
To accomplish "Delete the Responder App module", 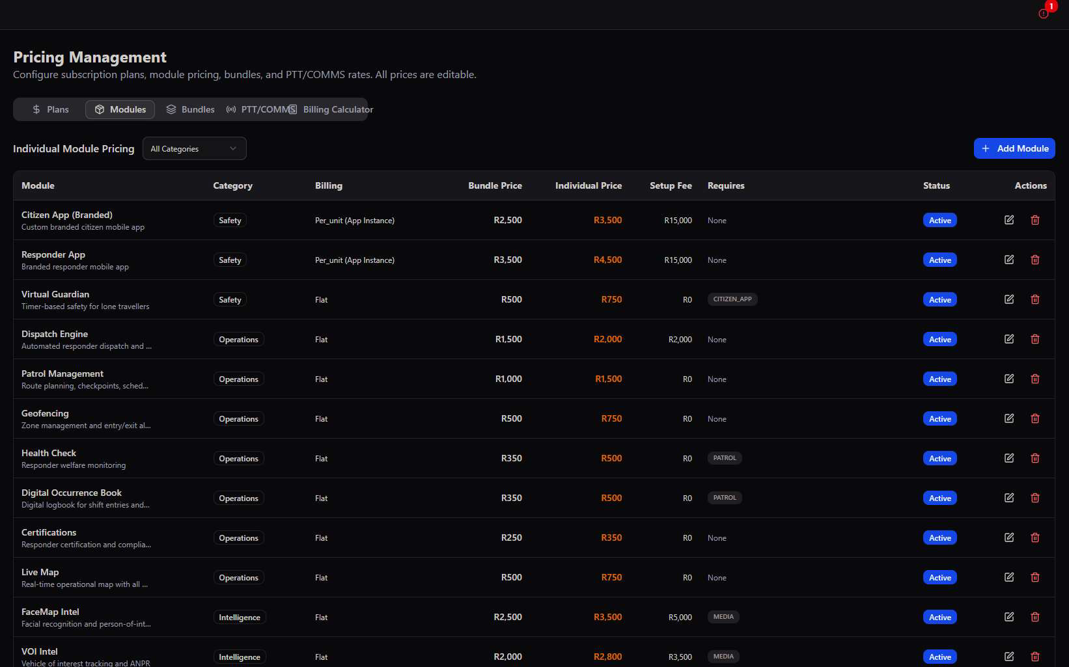I will click(x=1035, y=260).
